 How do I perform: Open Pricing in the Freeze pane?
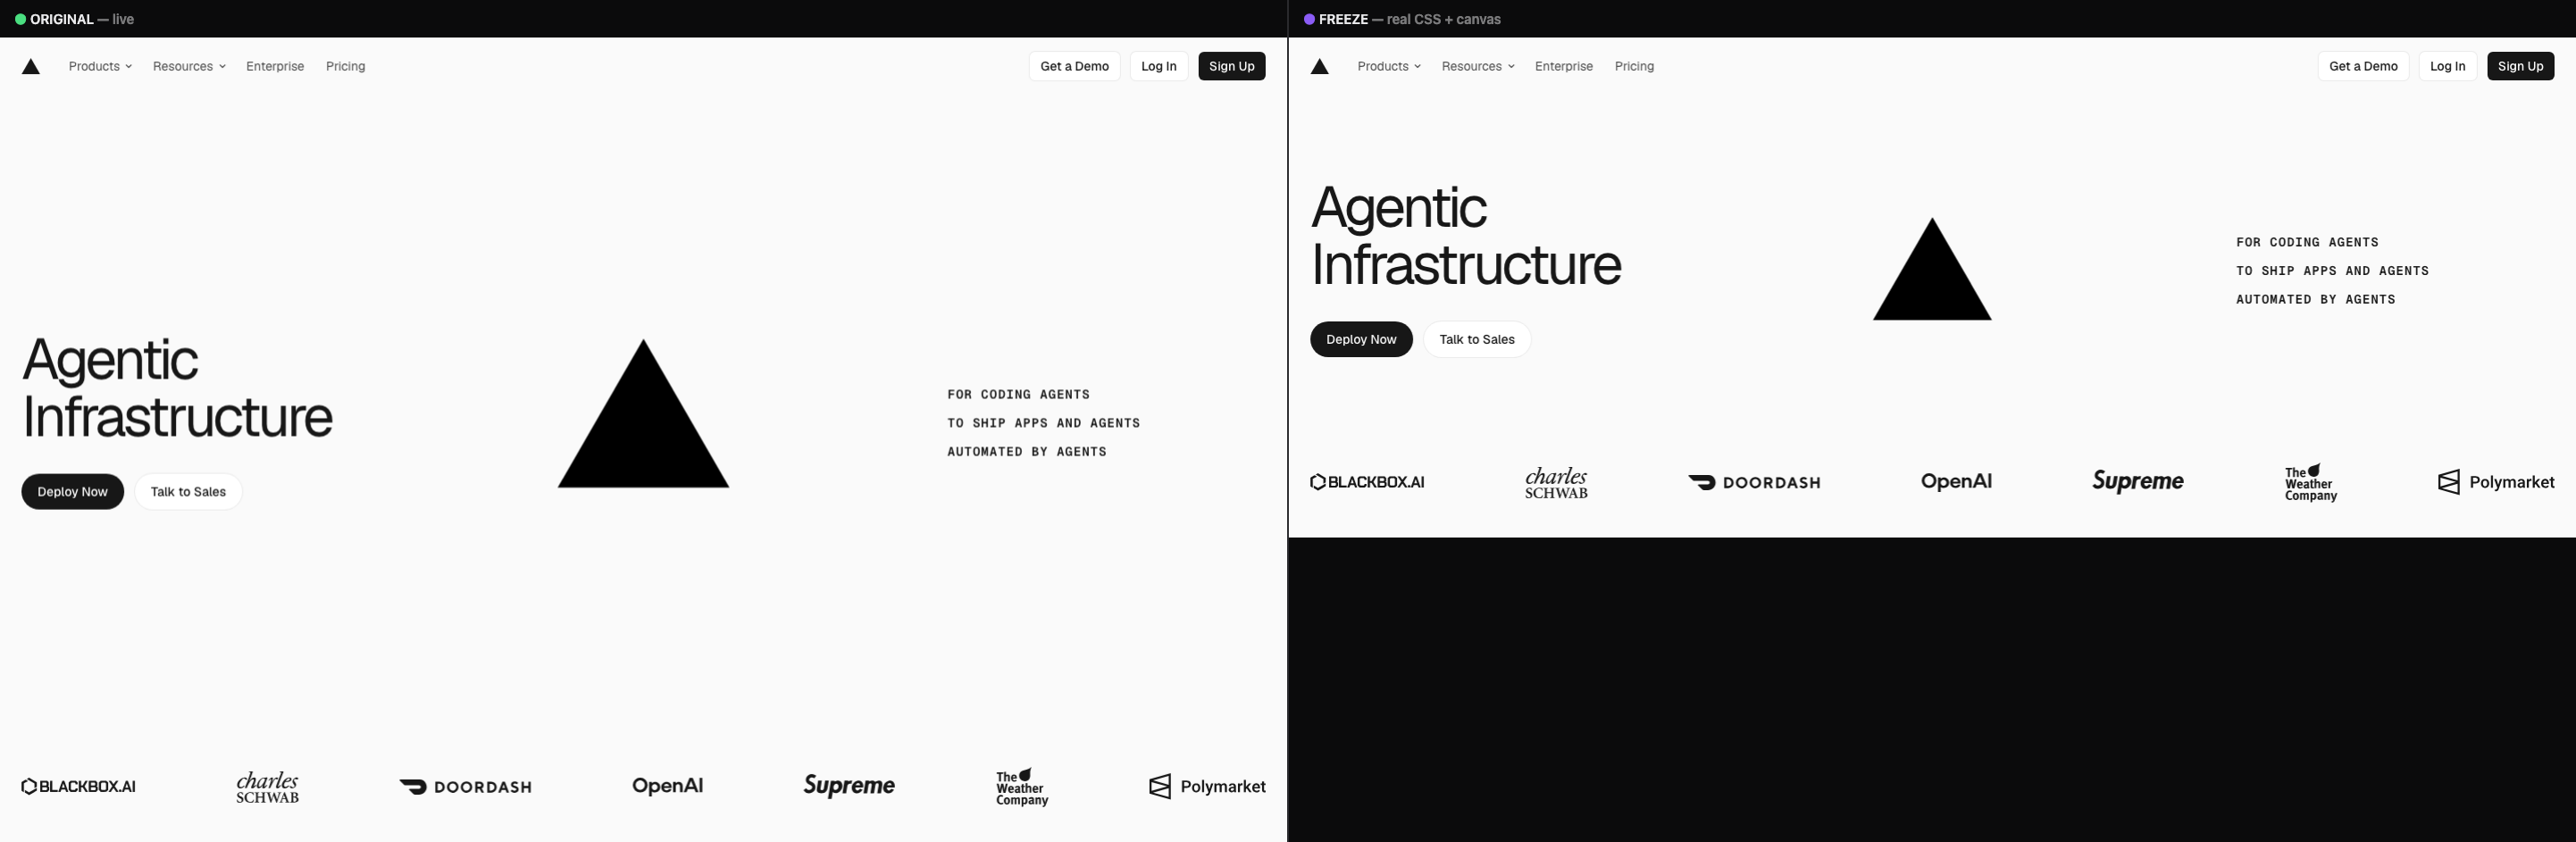(1634, 66)
